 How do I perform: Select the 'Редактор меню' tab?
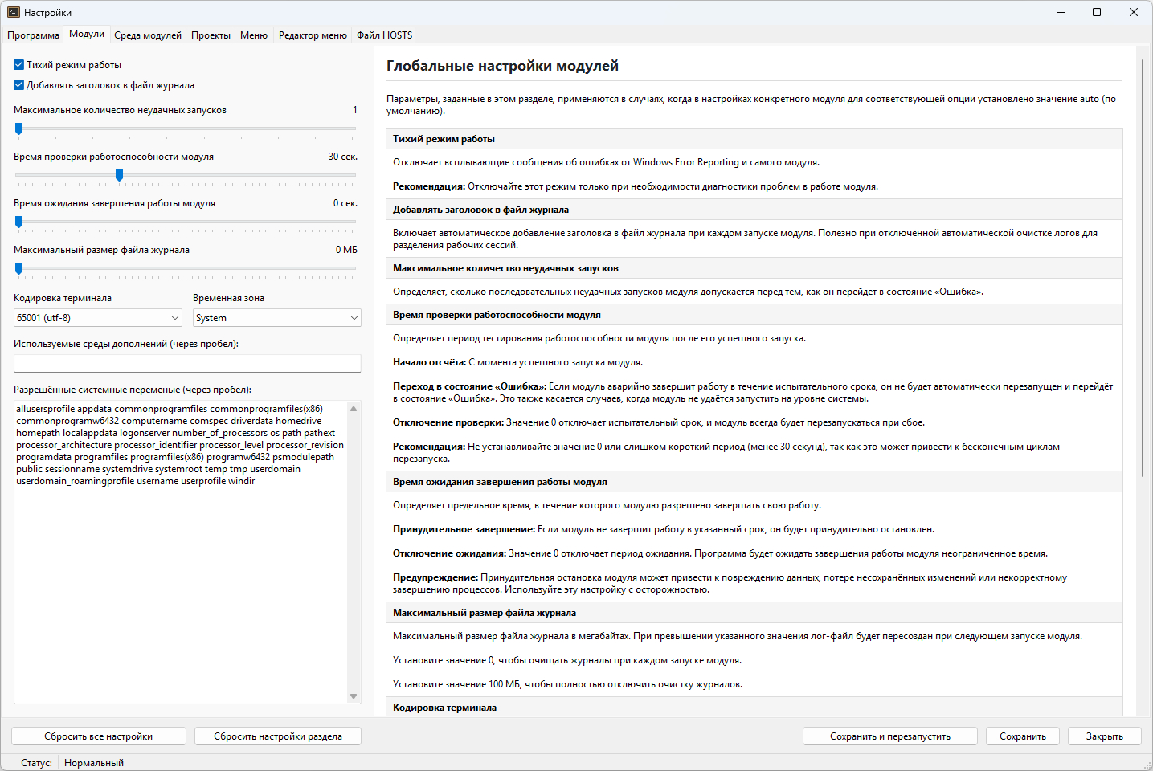tap(313, 35)
